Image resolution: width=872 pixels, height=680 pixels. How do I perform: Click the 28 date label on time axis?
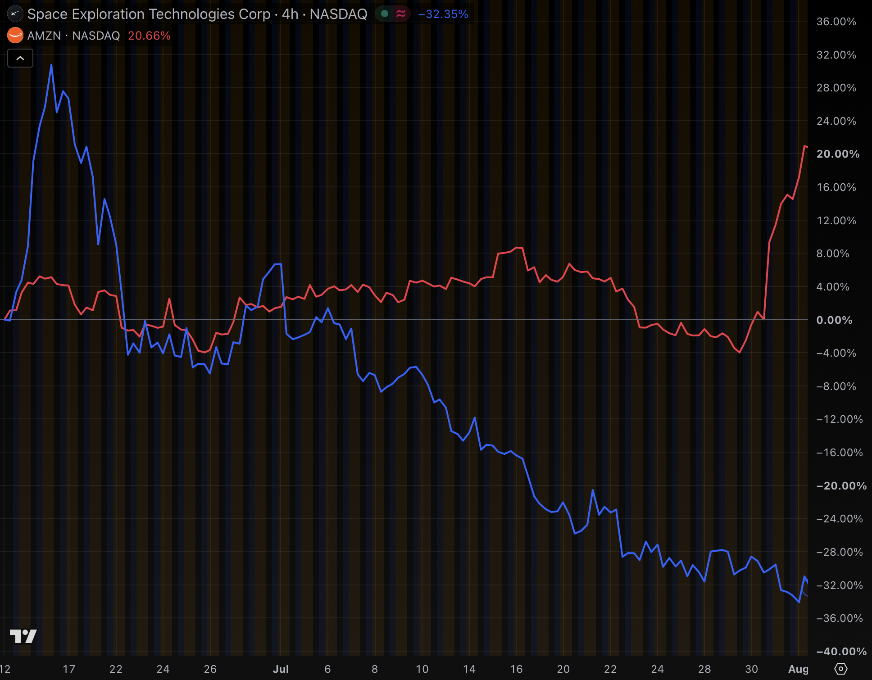(x=704, y=669)
